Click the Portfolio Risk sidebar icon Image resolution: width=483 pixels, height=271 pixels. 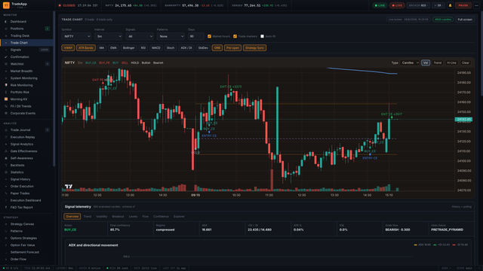(x=6, y=92)
